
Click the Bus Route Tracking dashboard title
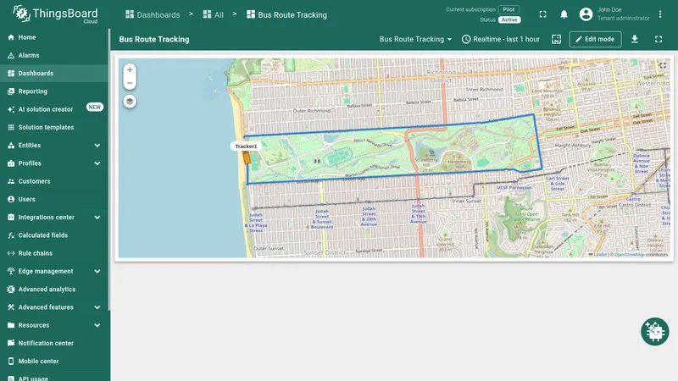pyautogui.click(x=154, y=39)
